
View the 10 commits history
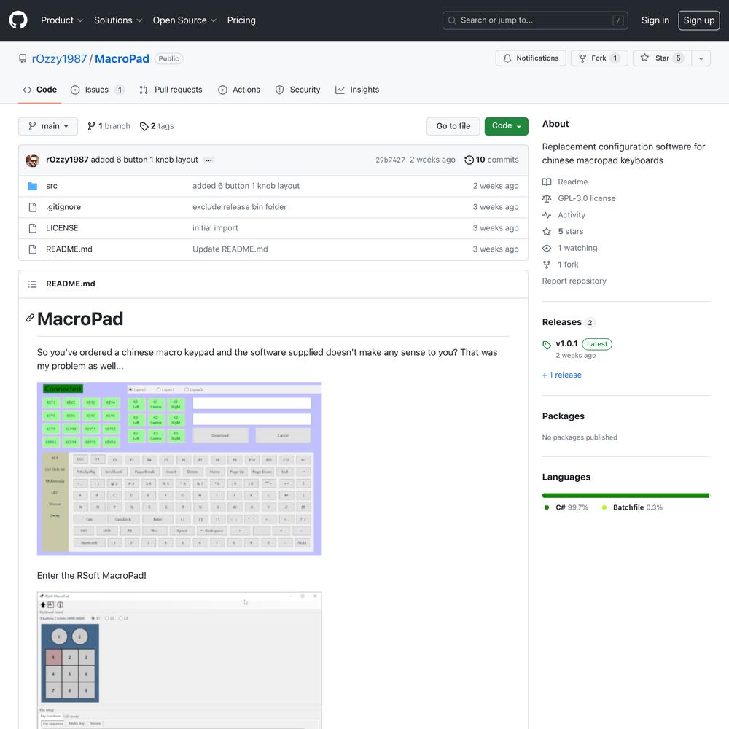coord(491,160)
